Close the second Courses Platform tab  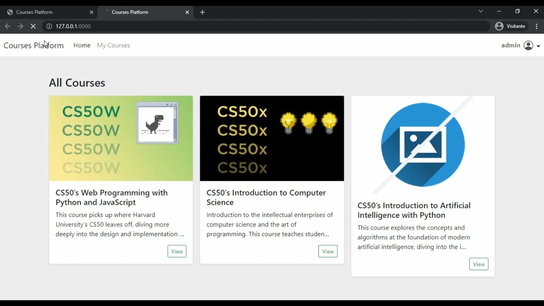187,12
